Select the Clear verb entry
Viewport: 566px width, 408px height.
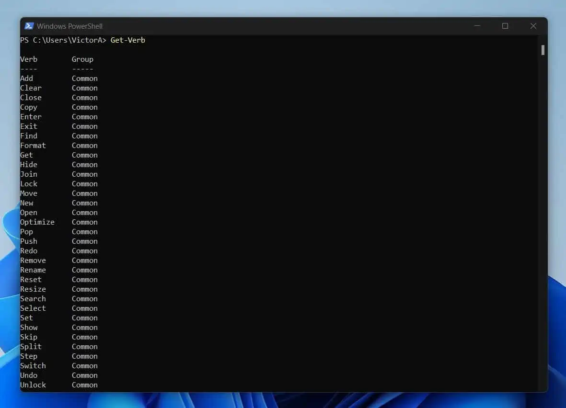click(31, 88)
